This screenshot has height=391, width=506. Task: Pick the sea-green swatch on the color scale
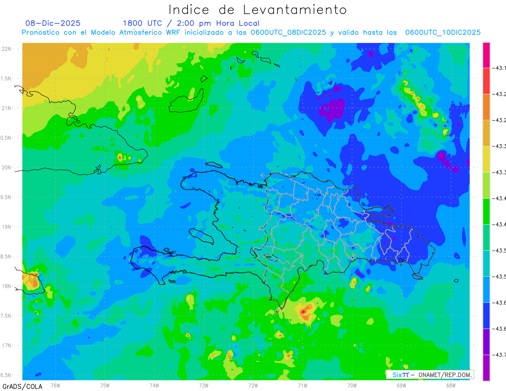coord(486,237)
